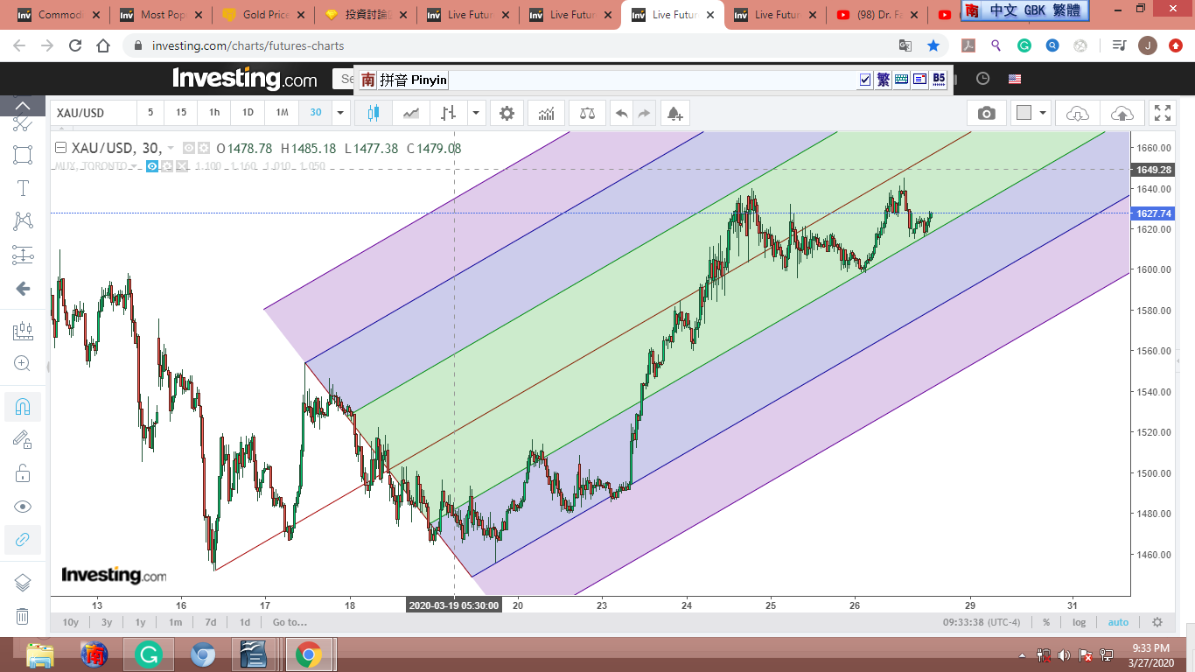The image size is (1195, 672).
Task: Open chart settings gear at bottom right
Action: coord(1157,622)
